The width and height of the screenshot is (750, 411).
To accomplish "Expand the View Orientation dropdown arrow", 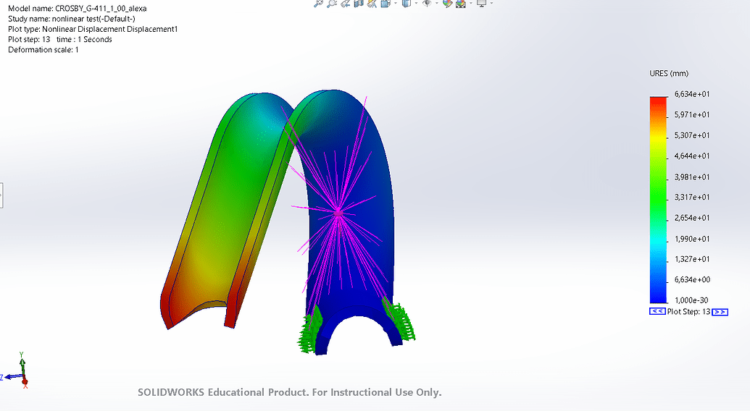I will [x=396, y=3].
